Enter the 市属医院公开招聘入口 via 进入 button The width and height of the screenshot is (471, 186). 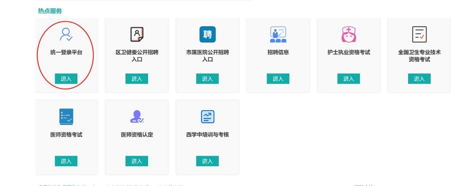coord(207,79)
